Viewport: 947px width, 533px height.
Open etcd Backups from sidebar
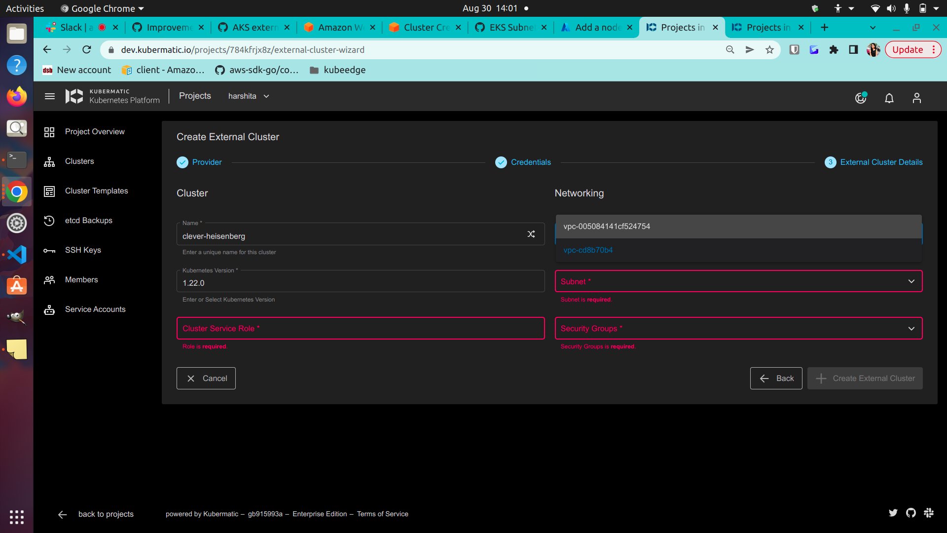[x=89, y=221]
